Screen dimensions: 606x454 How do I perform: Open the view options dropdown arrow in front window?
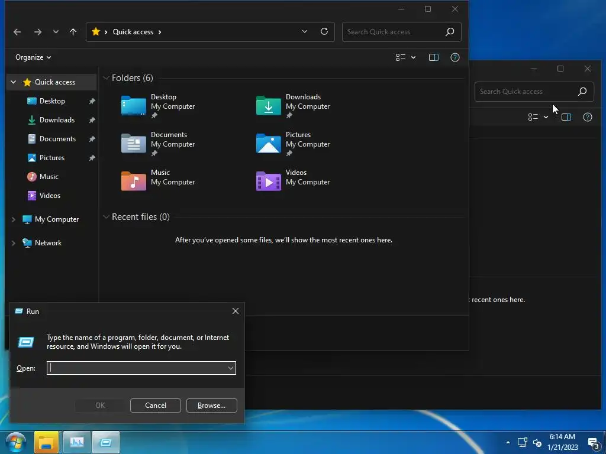coord(413,57)
